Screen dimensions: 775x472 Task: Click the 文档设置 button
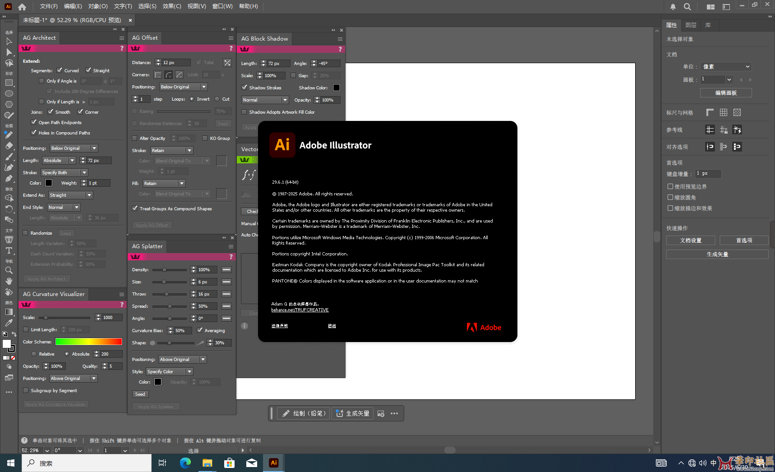691,241
